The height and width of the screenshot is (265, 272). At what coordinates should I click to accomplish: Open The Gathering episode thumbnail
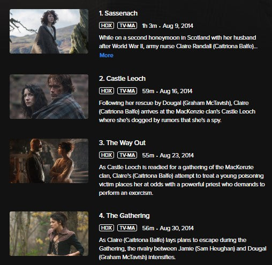(x=49, y=233)
